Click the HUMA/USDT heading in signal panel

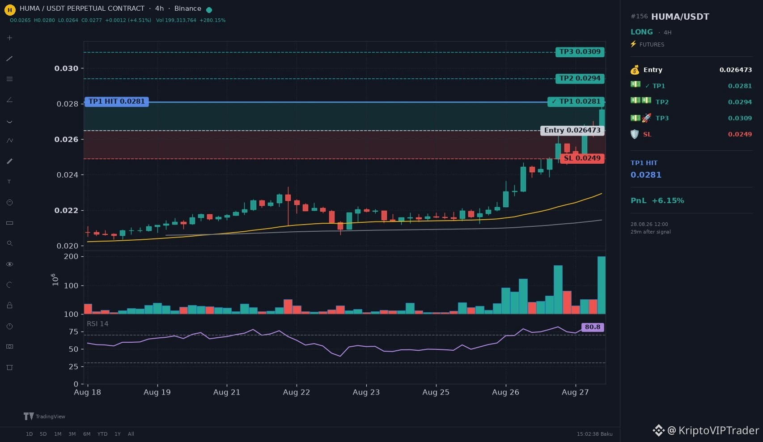pyautogui.click(x=680, y=17)
